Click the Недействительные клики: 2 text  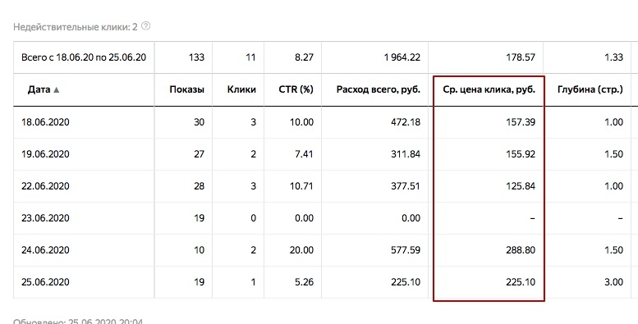pos(76,27)
